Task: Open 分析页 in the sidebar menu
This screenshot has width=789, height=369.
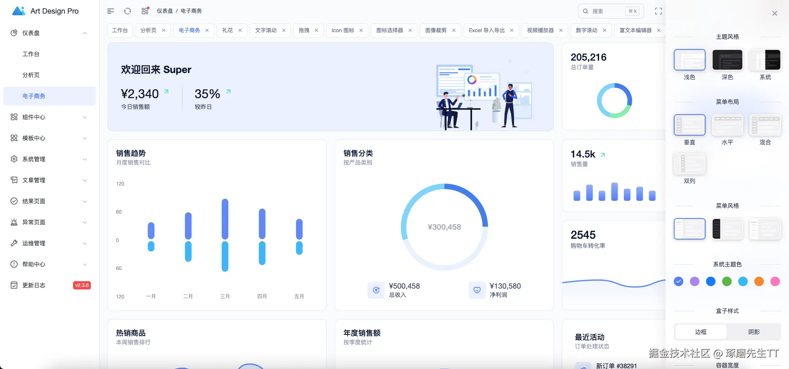Action: click(50, 75)
